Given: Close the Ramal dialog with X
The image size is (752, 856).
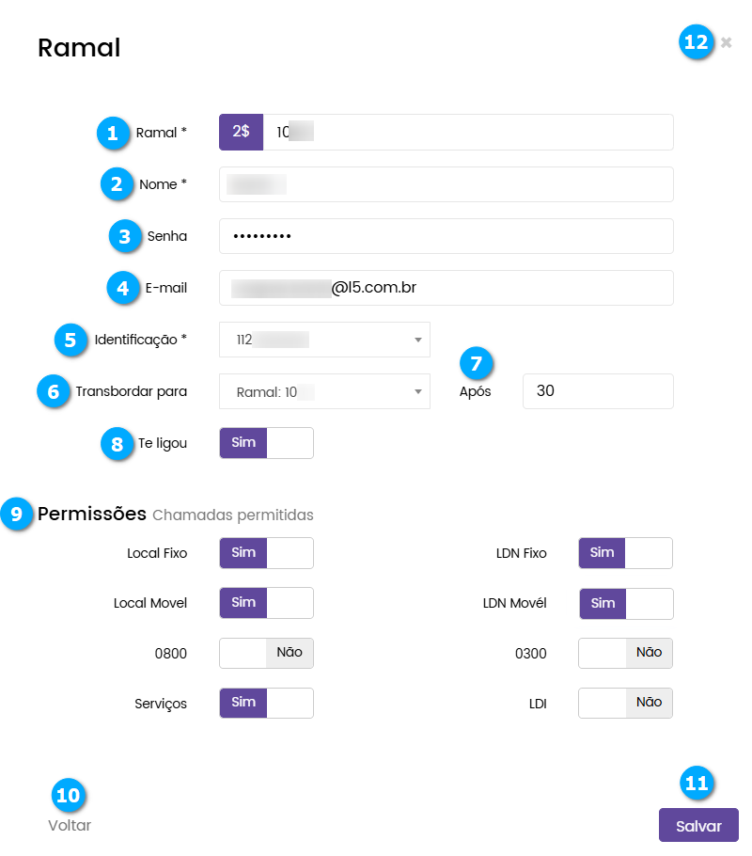Looking at the screenshot, I should pos(726,42).
